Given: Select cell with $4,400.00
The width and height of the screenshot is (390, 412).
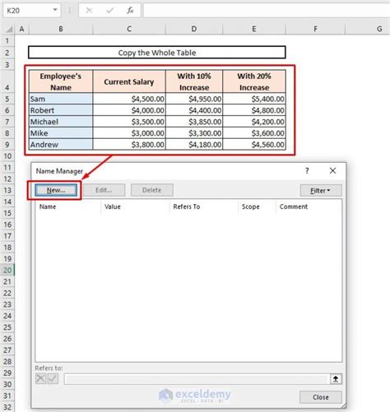Looking at the screenshot, I should point(194,110).
